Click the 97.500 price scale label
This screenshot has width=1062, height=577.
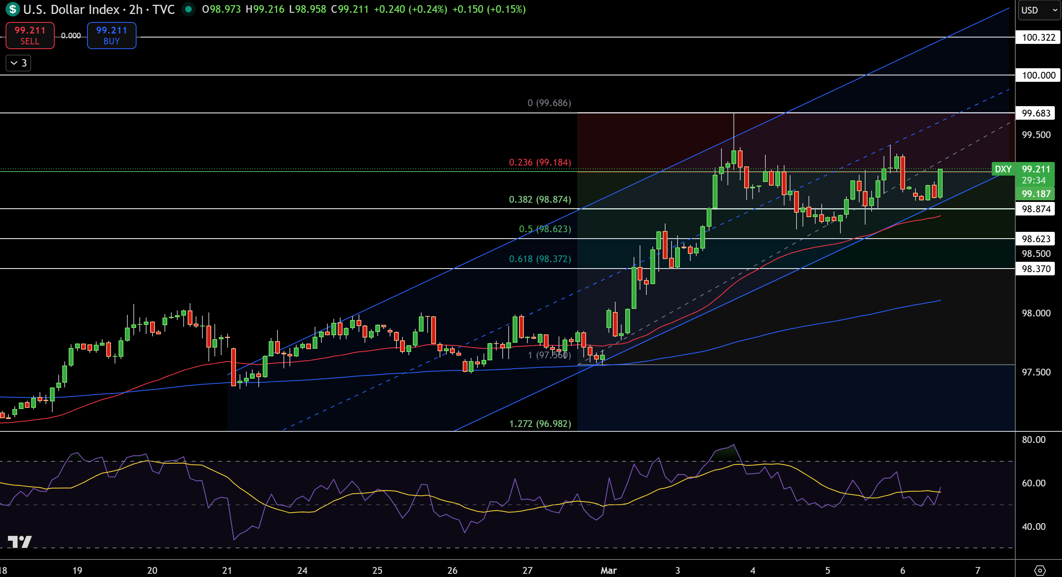[1036, 373]
